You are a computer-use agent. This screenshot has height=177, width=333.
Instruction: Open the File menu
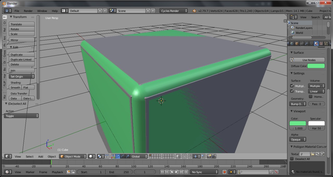[x=17, y=11]
